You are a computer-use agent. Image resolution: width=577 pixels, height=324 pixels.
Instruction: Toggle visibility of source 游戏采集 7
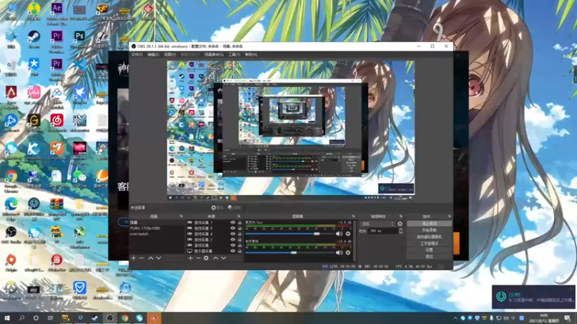(x=232, y=222)
